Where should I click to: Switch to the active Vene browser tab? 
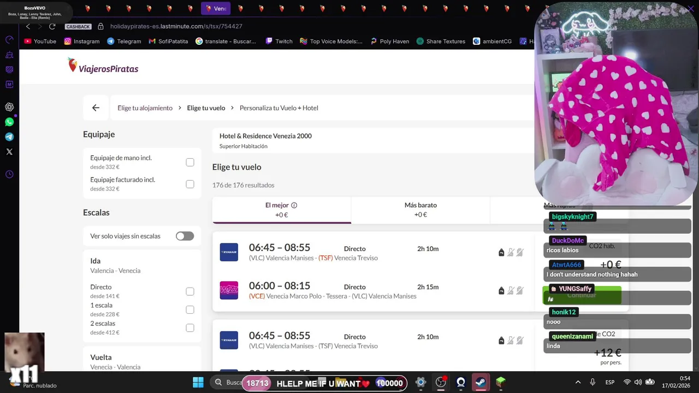click(216, 8)
